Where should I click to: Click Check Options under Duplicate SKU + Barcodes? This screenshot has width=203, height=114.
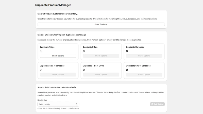144,74
